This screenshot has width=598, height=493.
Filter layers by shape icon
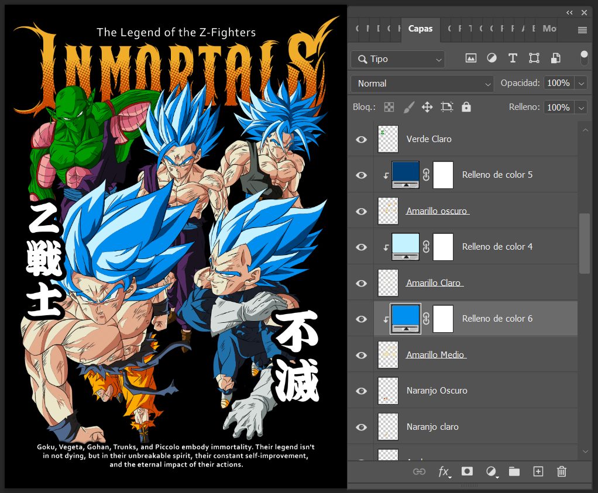tap(534, 58)
